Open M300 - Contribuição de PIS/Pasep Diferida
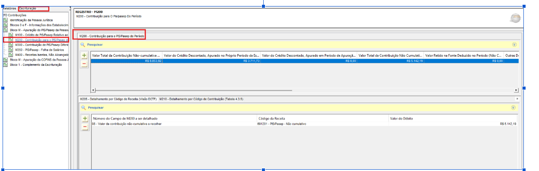The height and width of the screenshot is (171, 539). click(x=42, y=45)
